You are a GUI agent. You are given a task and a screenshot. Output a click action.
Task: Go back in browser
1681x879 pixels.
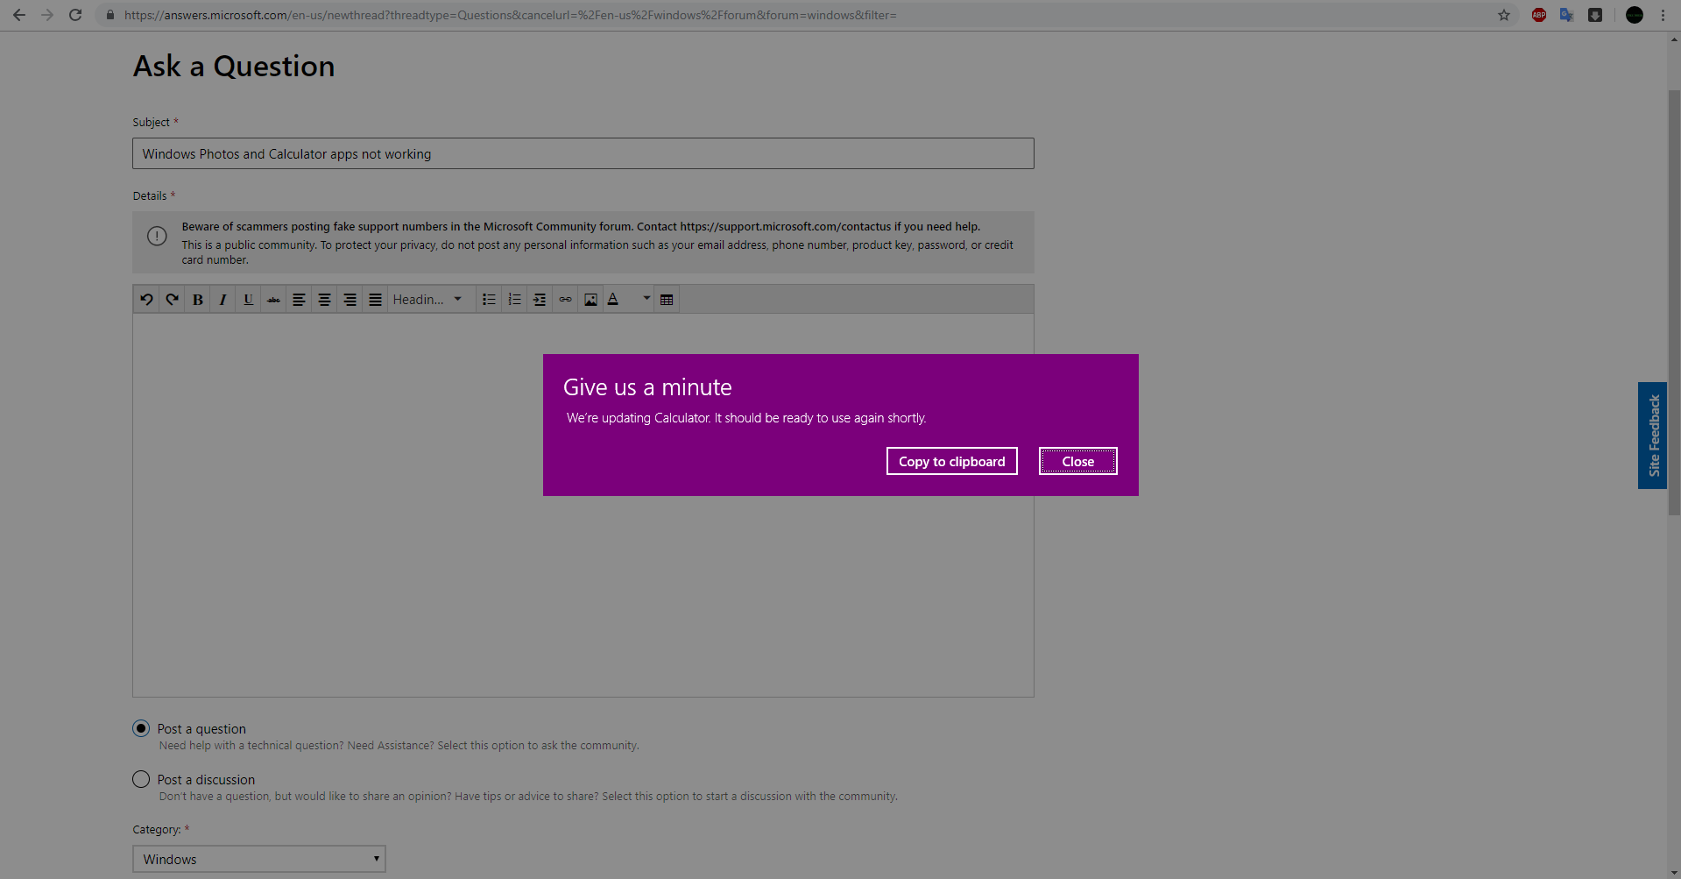point(19,15)
